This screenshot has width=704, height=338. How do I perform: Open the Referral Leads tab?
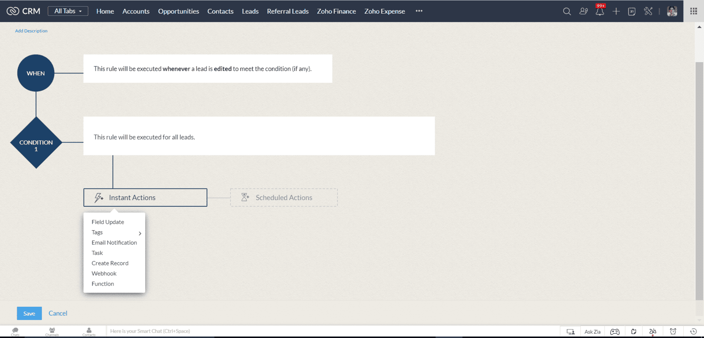point(288,11)
